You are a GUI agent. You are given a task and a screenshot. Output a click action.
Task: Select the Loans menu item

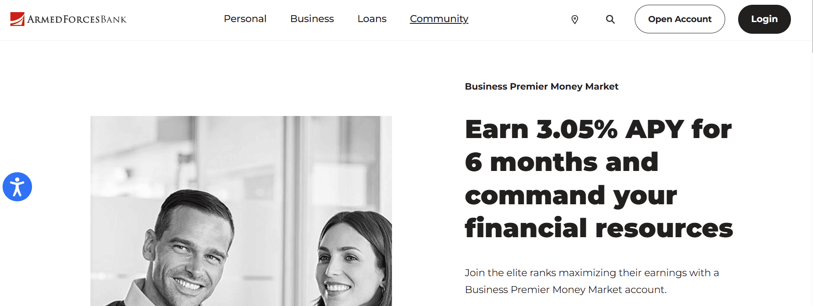(372, 19)
